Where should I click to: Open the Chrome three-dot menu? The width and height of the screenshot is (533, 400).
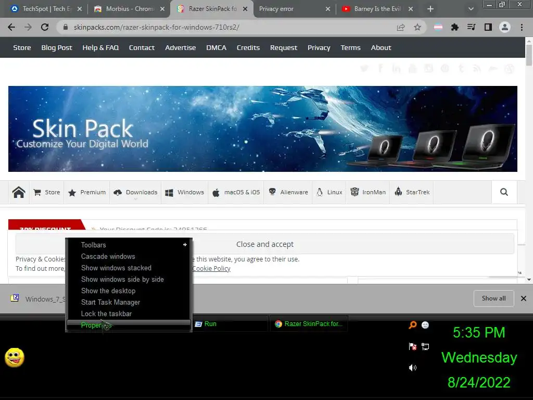pyautogui.click(x=522, y=27)
